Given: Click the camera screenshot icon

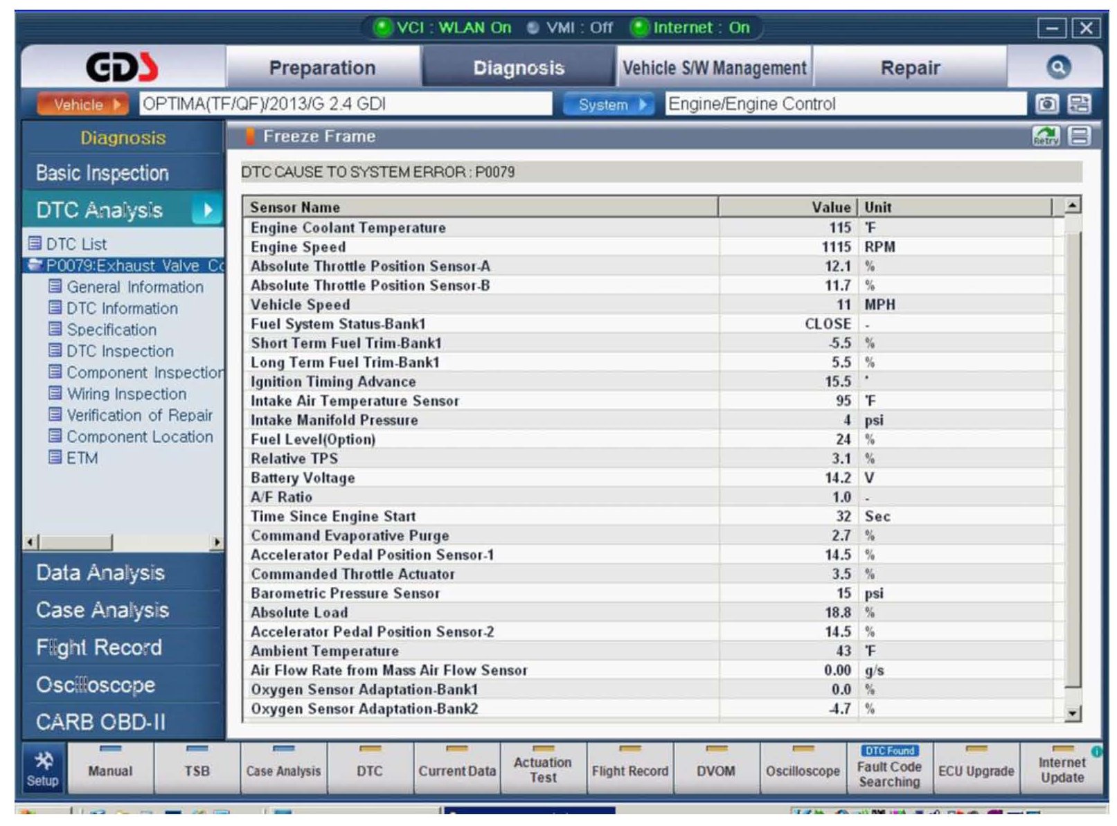Looking at the screenshot, I should (1046, 104).
